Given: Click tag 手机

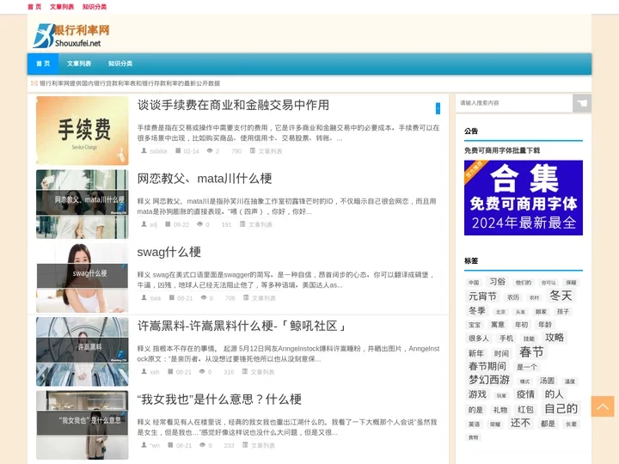Looking at the screenshot, I should click(x=506, y=339).
